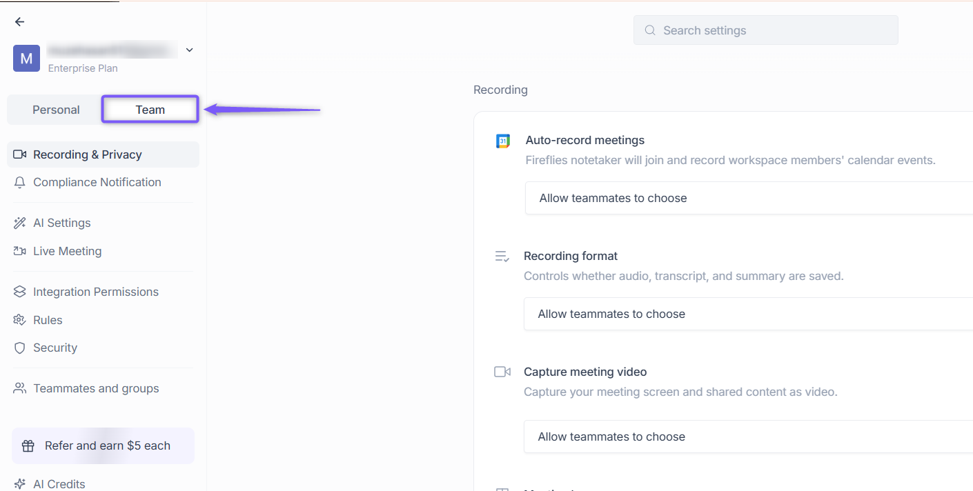The width and height of the screenshot is (973, 491).
Task: Click the shield icon for Security
Action: (20, 348)
